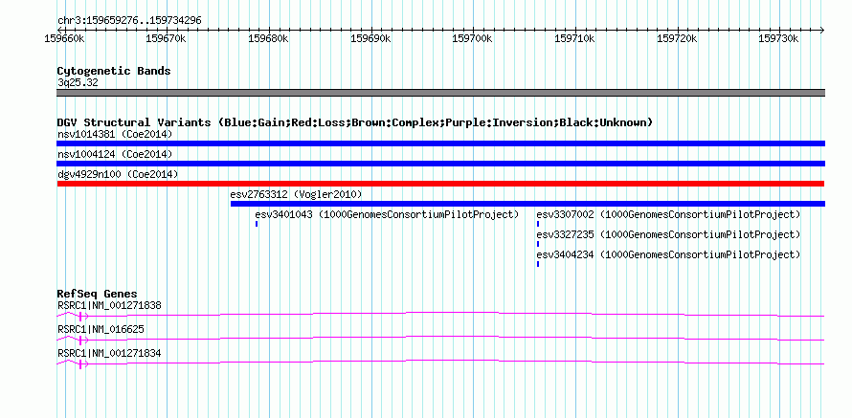
Task: Click the small blue marker under esv3404234
Action: (x=538, y=264)
